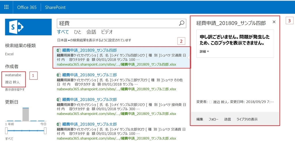Select the すべて search tab

click(x=63, y=32)
